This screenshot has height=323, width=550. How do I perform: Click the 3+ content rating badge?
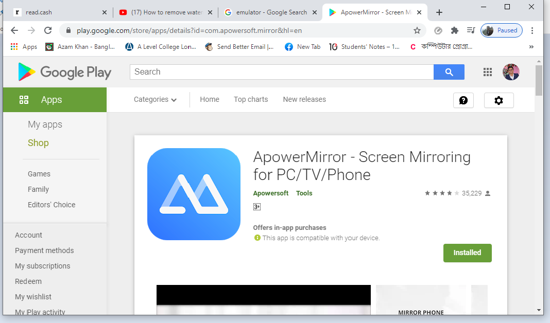[257, 207]
